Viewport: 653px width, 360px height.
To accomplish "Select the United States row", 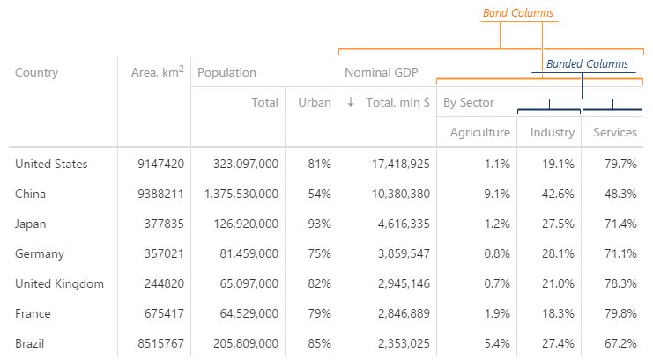I will click(x=52, y=164).
